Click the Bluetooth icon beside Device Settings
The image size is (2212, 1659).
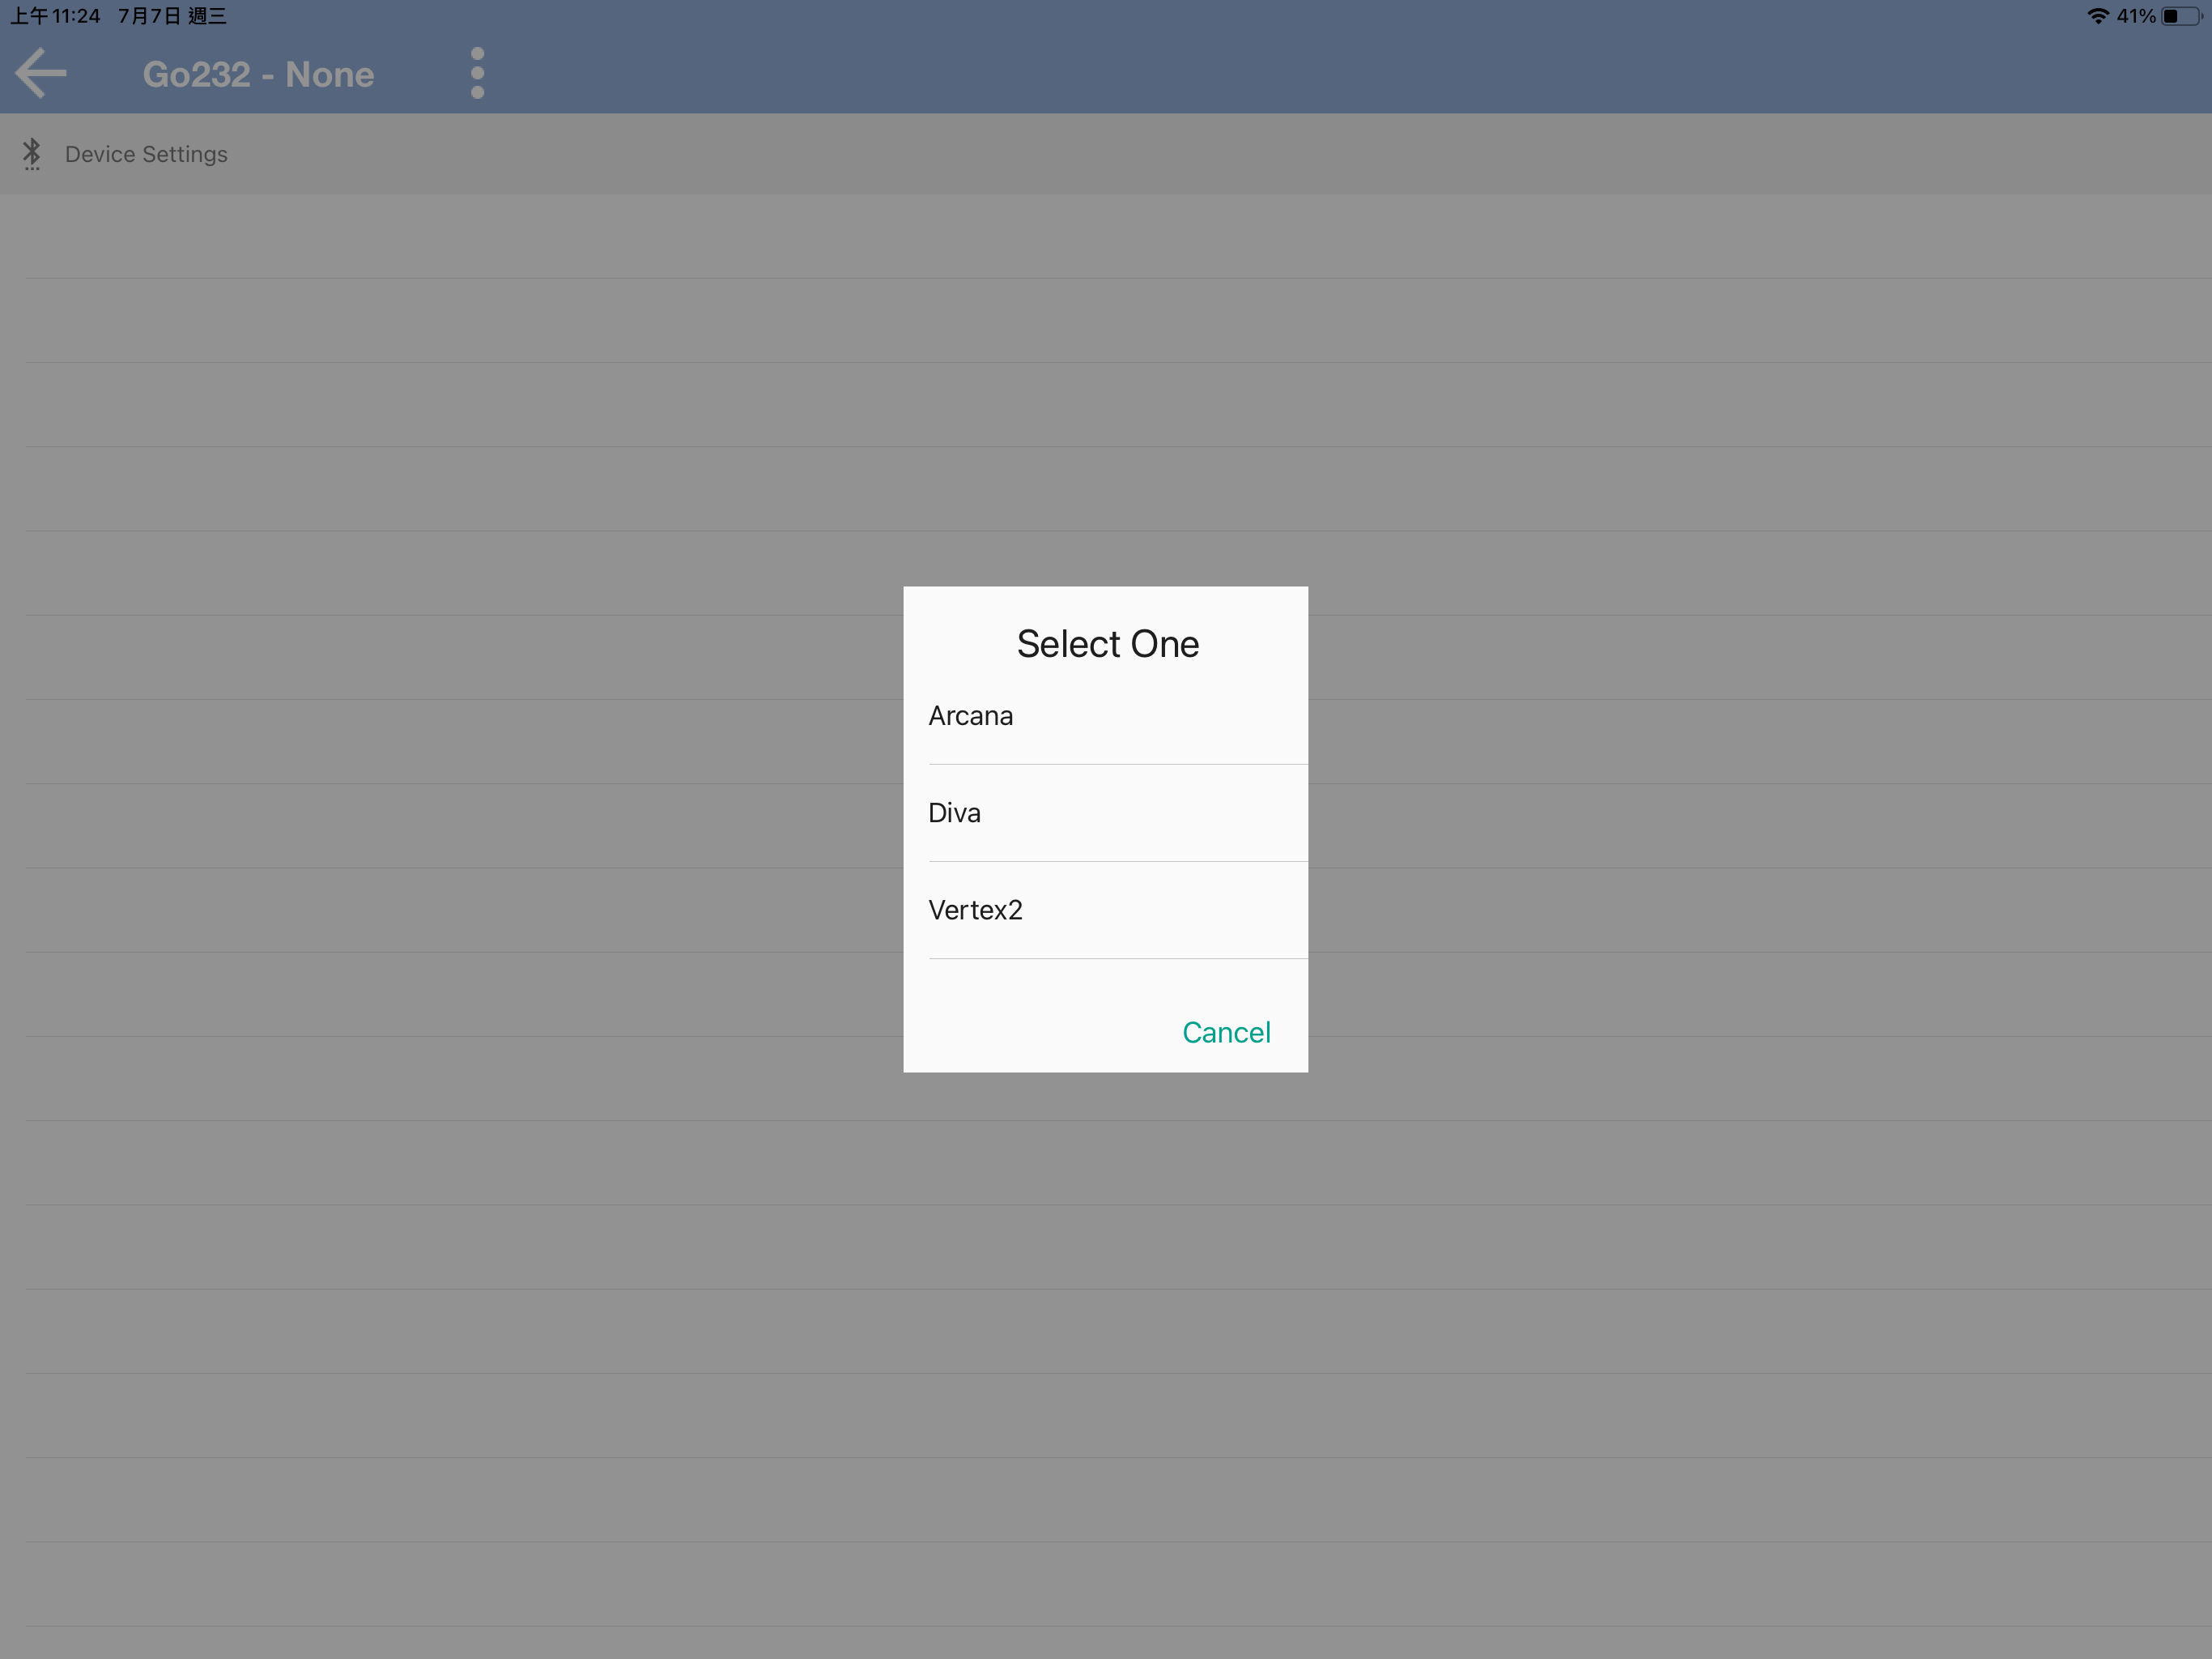pos(32,153)
